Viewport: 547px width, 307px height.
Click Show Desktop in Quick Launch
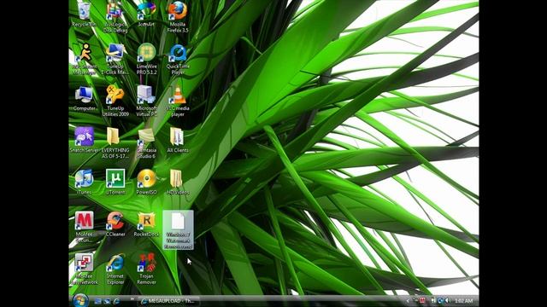[98, 301]
